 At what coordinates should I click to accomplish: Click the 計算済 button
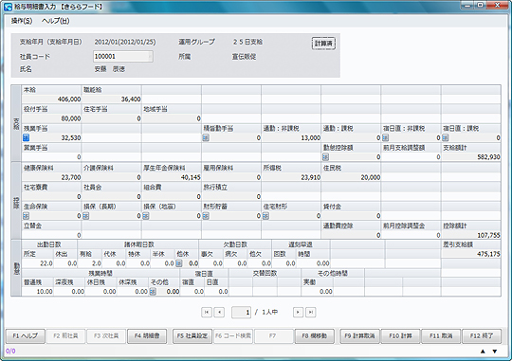point(323,44)
